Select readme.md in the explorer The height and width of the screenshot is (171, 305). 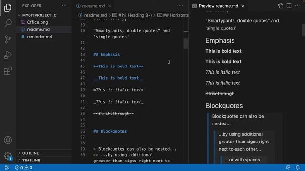pos(38,29)
